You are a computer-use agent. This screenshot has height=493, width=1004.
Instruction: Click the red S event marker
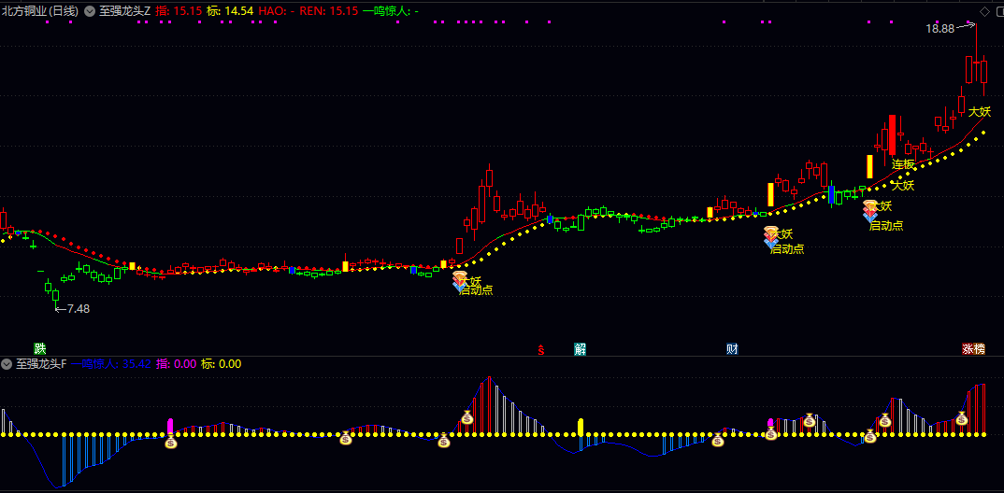(x=541, y=350)
